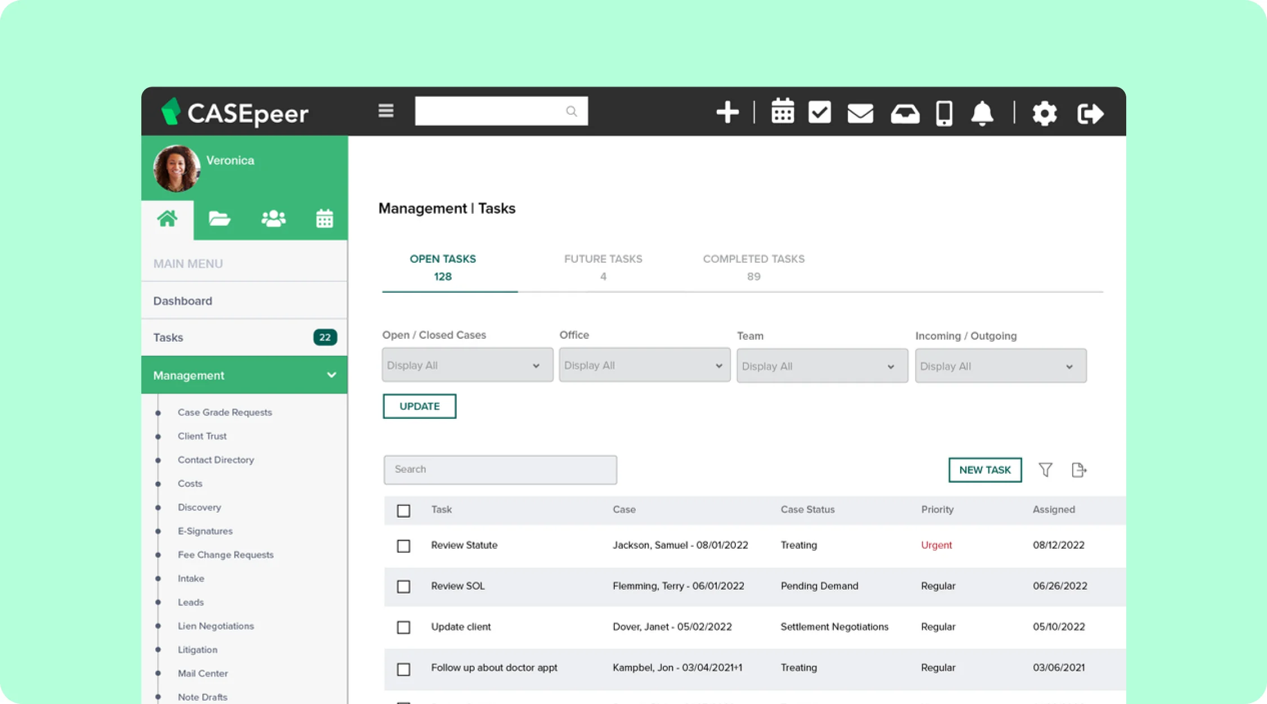The image size is (1267, 704).
Task: Check the Review Statute task checkbox
Action: point(403,546)
